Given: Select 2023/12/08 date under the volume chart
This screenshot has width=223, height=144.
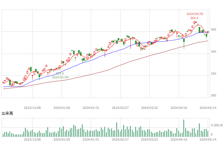Looking at the screenshot, I should click(33, 139).
